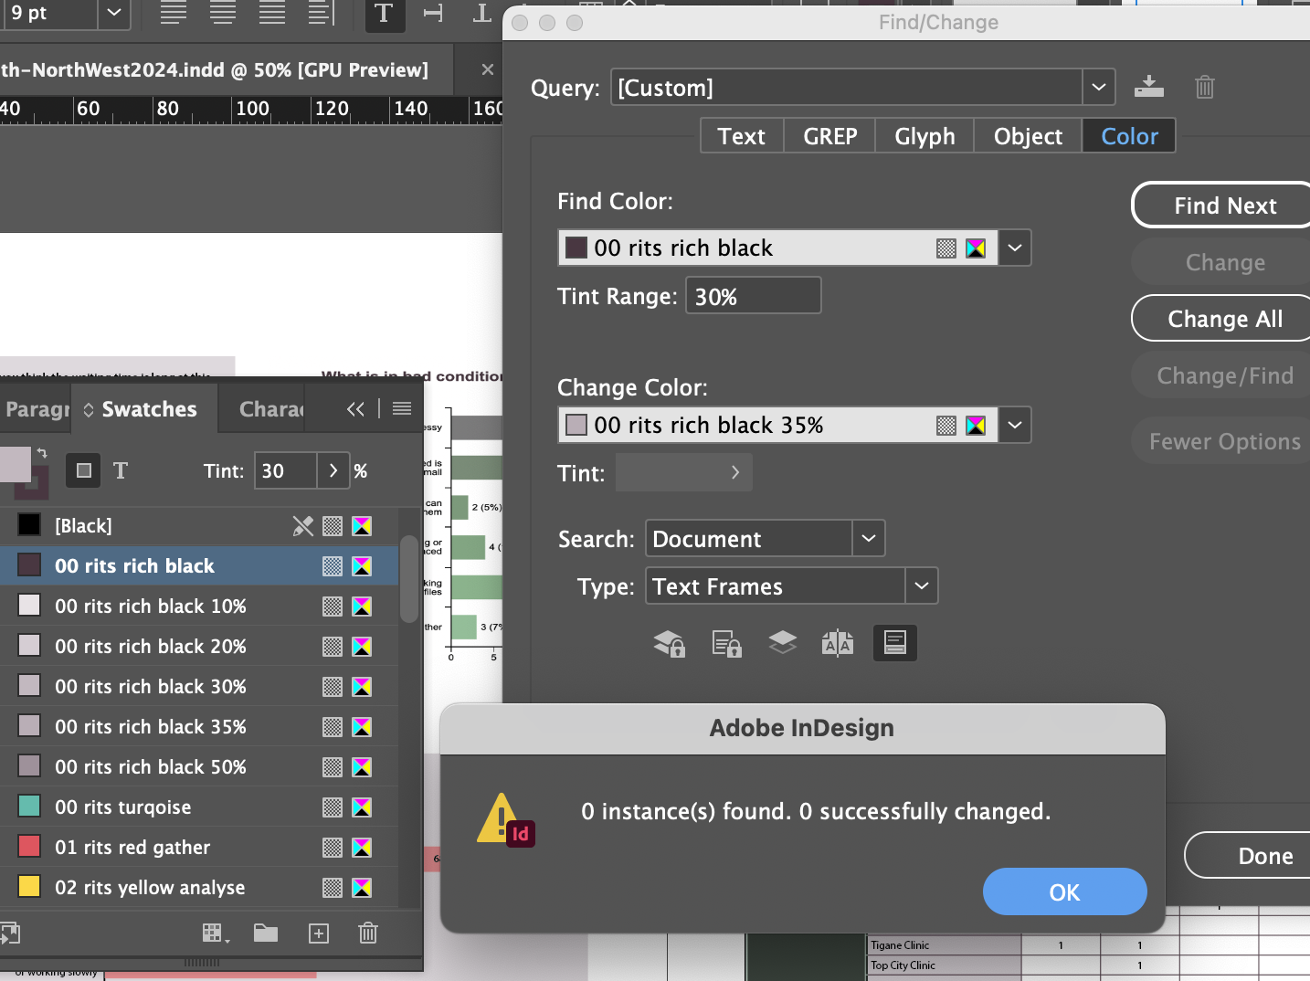Viewport: 1310px width, 981px height.
Task: Include master pages in the search
Action: (838, 643)
